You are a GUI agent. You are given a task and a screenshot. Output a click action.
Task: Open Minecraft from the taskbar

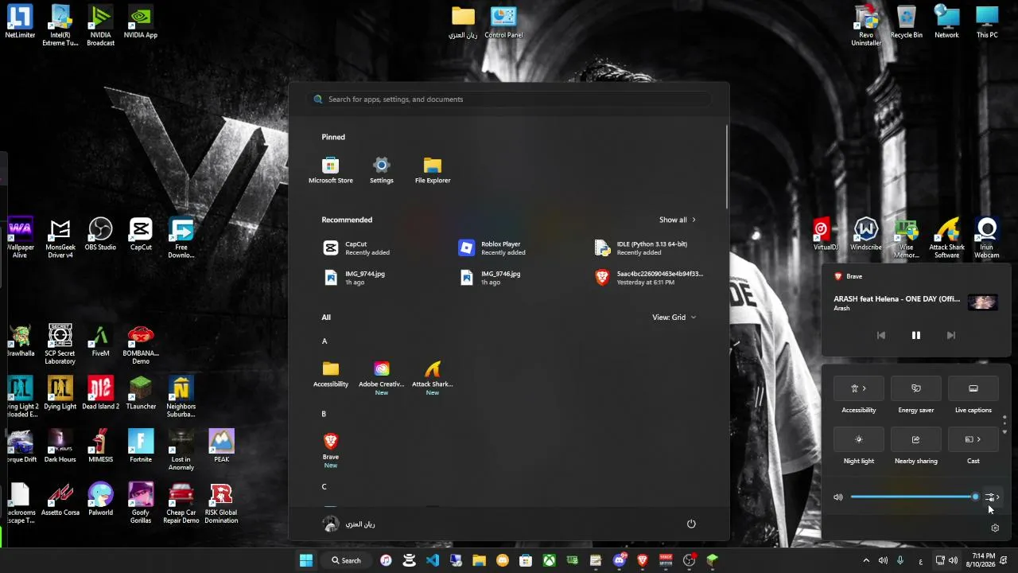point(713,560)
